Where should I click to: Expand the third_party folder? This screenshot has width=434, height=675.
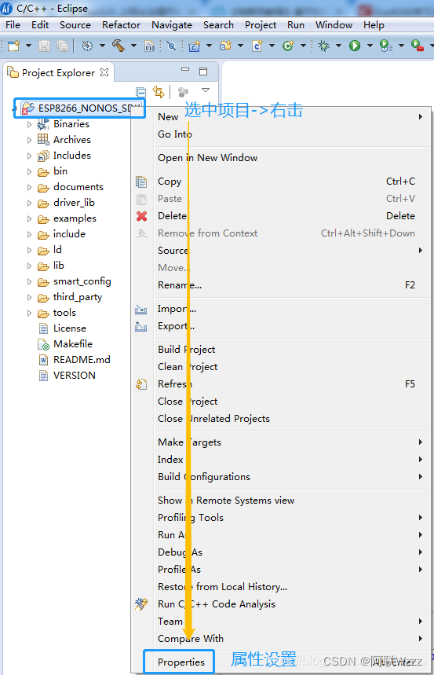[29, 298]
